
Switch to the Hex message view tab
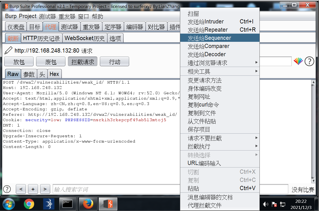pyautogui.click(x=54, y=74)
